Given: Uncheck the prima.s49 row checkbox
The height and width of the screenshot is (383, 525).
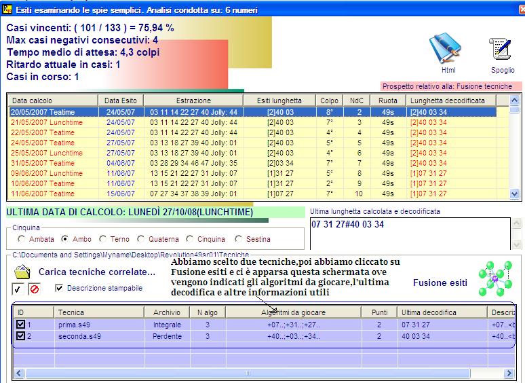Looking at the screenshot, I should click(x=20, y=325).
